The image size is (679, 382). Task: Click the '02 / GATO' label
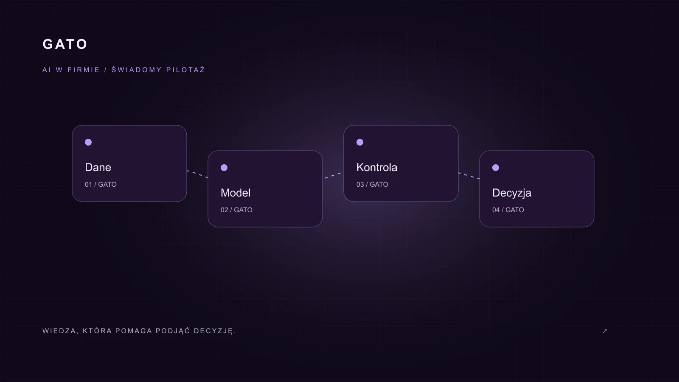(236, 210)
